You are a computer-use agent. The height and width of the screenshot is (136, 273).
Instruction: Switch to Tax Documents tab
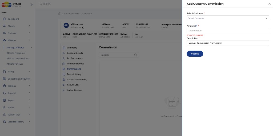(x=75, y=59)
